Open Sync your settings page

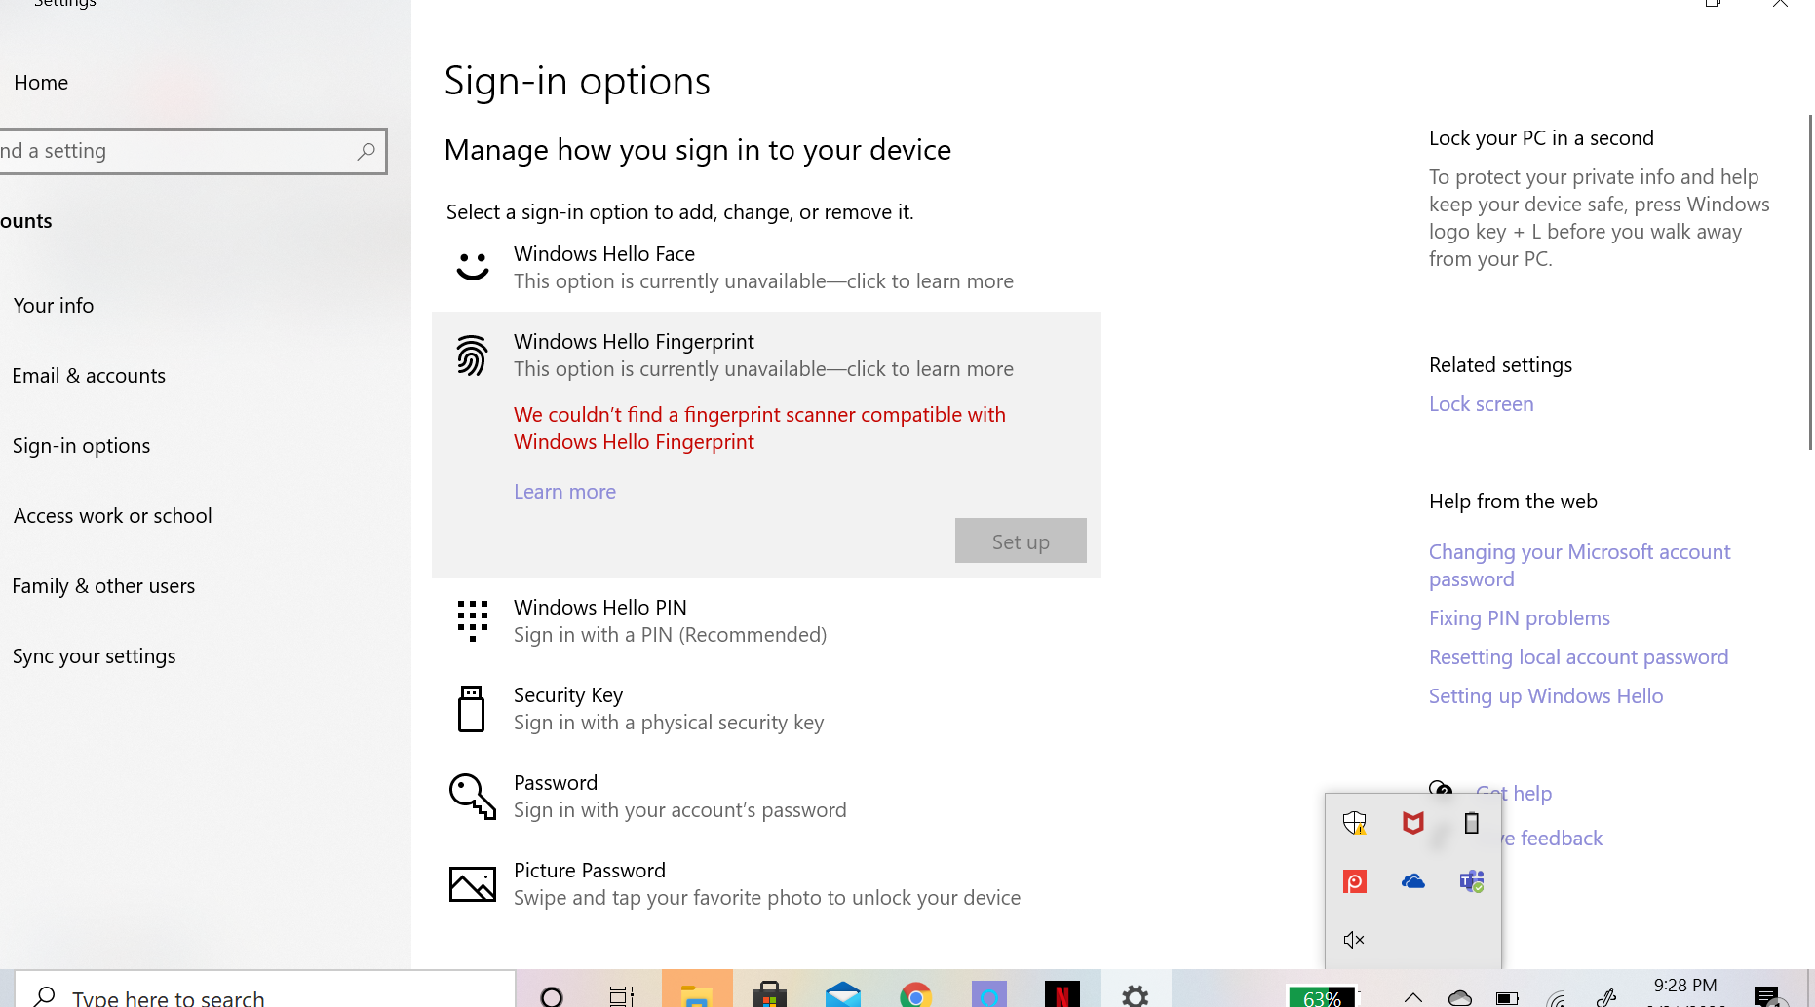(x=95, y=656)
